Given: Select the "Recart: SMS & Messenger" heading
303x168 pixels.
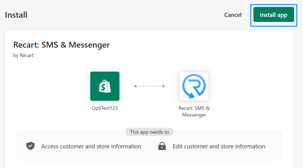Looking at the screenshot, I should click(61, 45).
